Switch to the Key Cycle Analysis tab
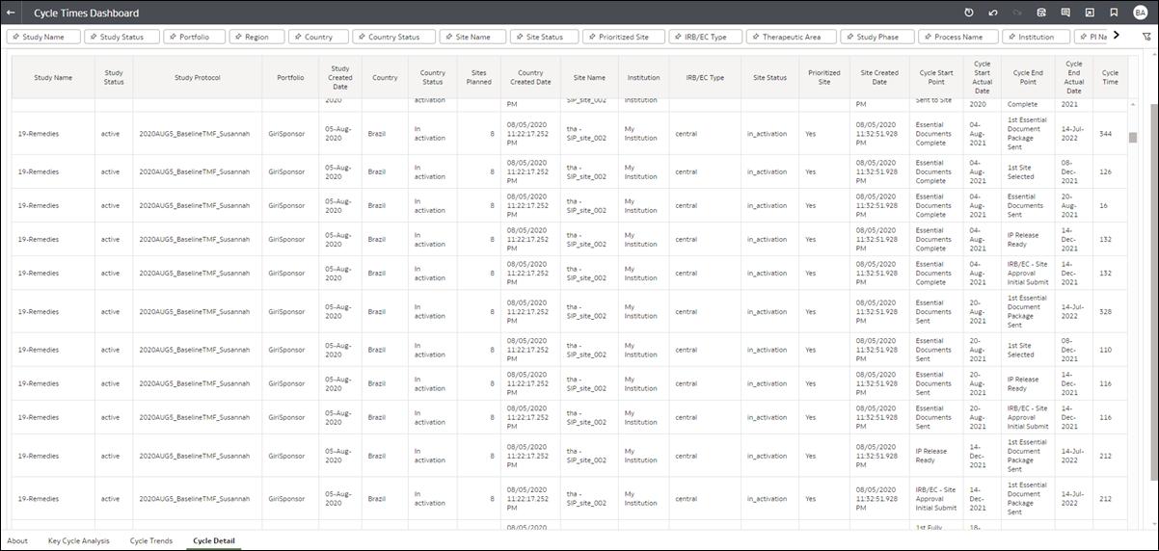Image resolution: width=1159 pixels, height=551 pixels. tap(79, 540)
